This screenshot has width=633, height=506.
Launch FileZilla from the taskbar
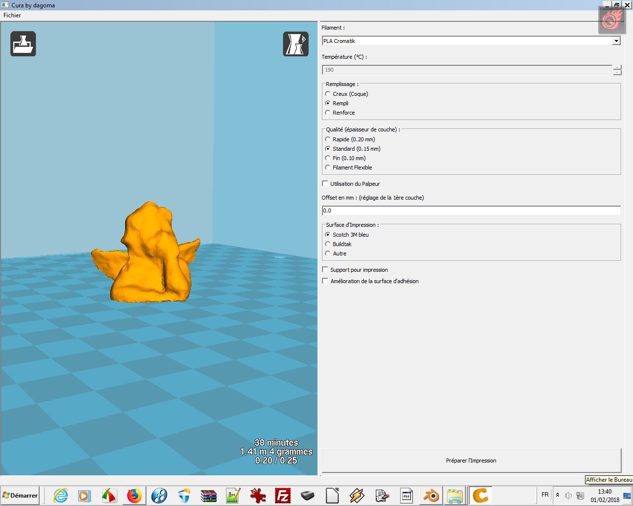pos(282,496)
